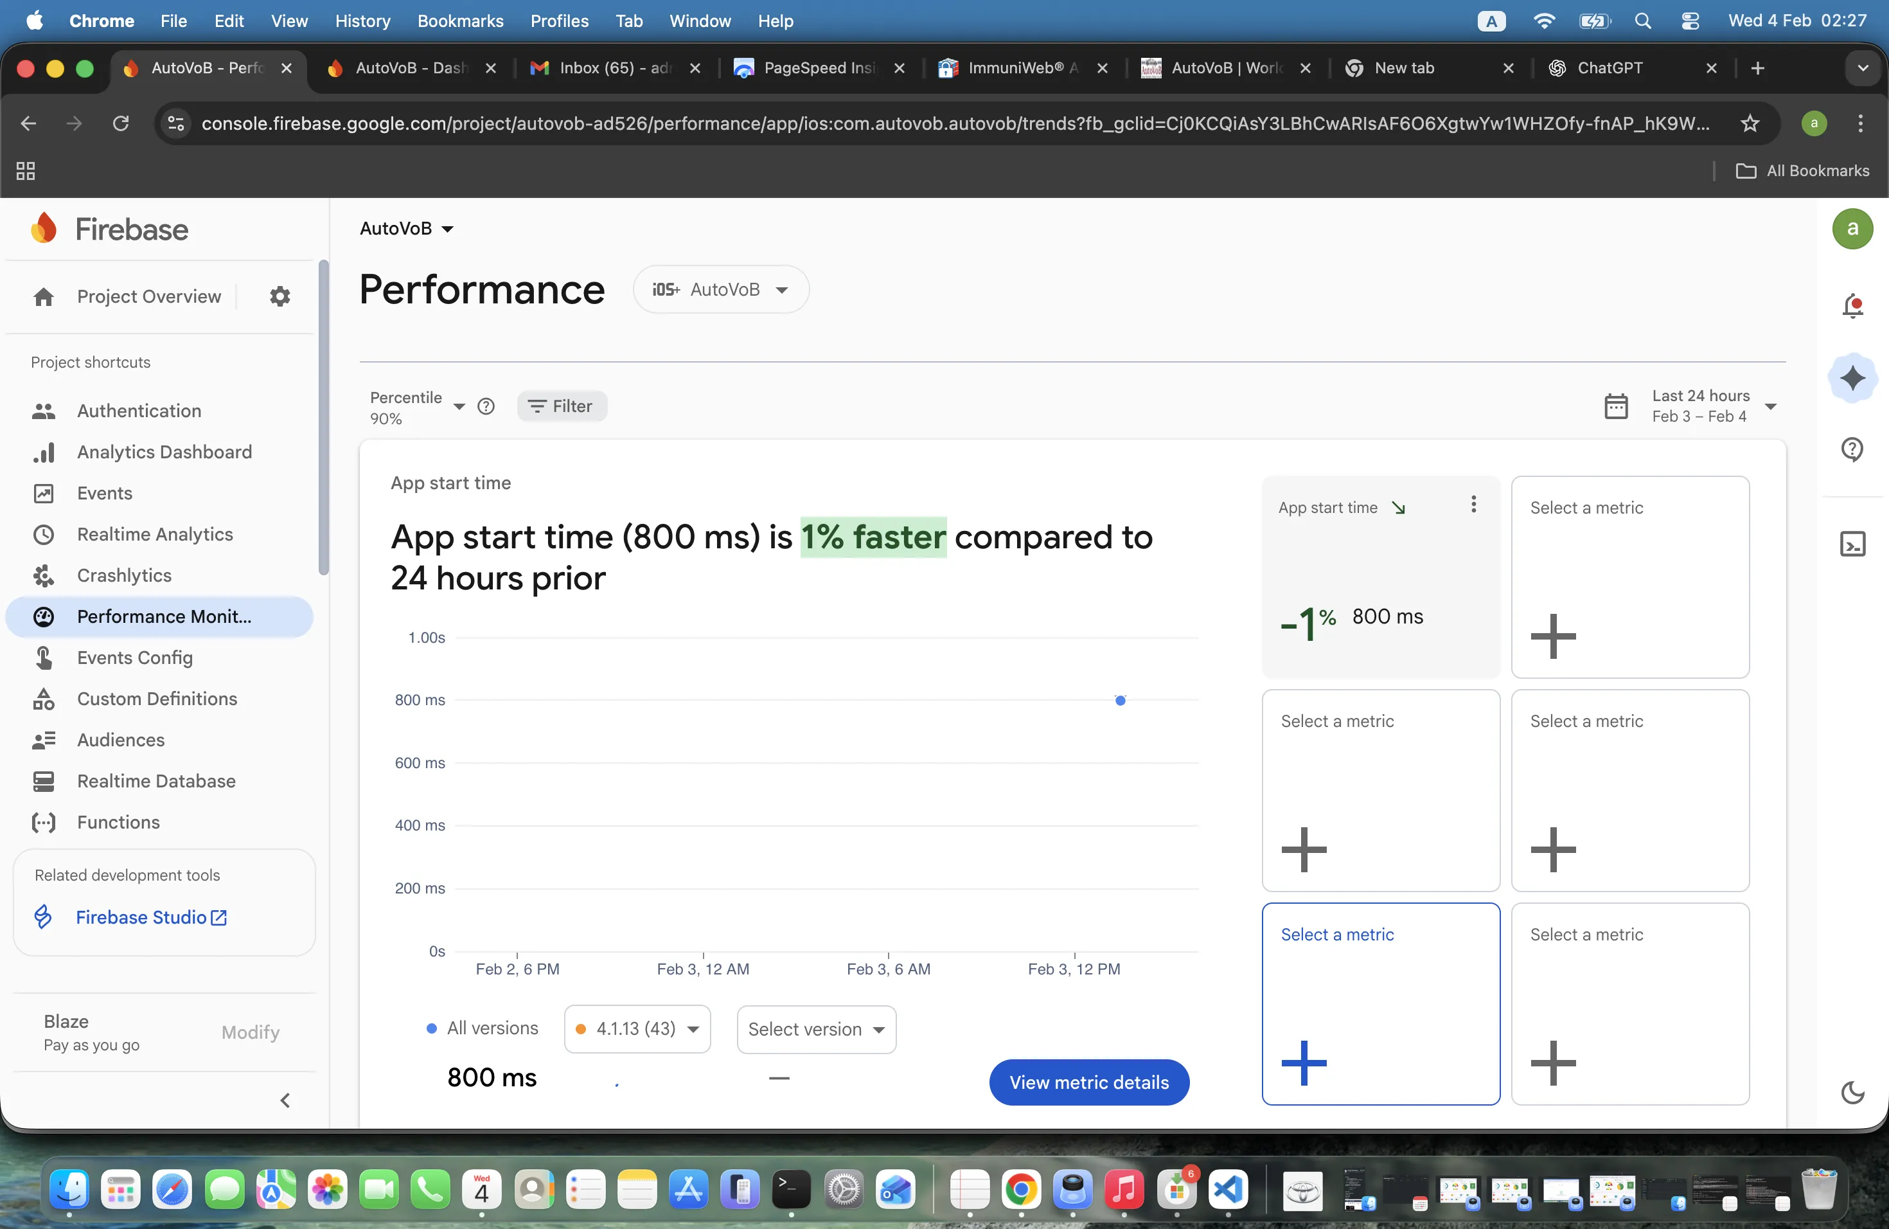Image resolution: width=1889 pixels, height=1229 pixels.
Task: Open Events in sidebar
Action: (104, 493)
